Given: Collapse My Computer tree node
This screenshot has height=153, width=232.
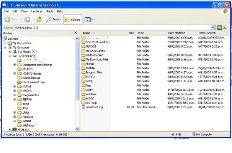Looking at the screenshot, I should click(x=5, y=47).
